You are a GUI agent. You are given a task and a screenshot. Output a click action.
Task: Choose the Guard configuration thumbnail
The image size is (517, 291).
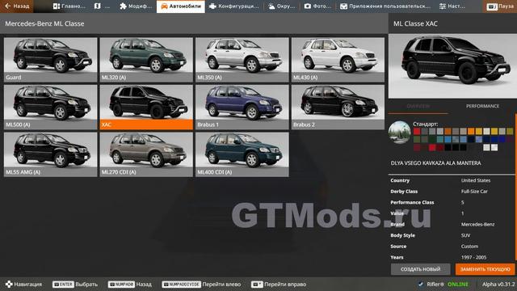50,59
